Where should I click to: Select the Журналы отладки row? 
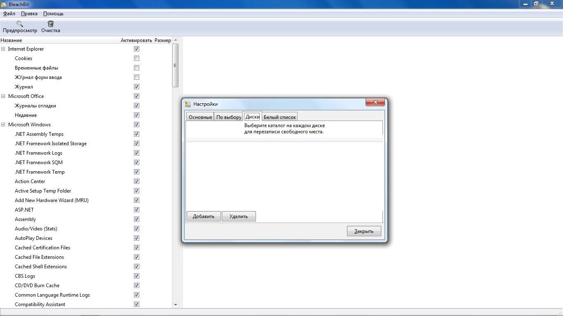coord(86,106)
